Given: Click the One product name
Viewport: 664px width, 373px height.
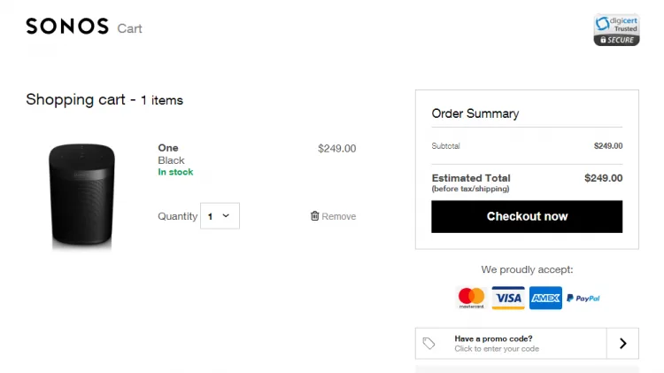Looking at the screenshot, I should 168,148.
